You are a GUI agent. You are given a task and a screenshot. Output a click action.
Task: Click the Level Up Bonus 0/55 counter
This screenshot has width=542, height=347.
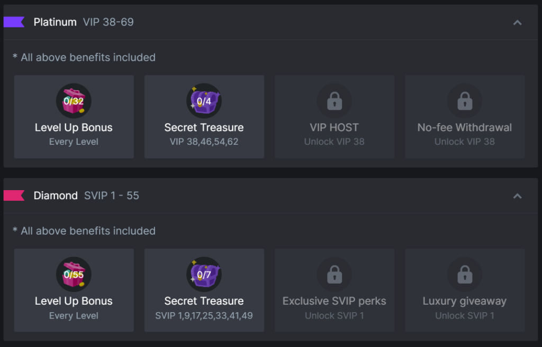click(x=74, y=275)
